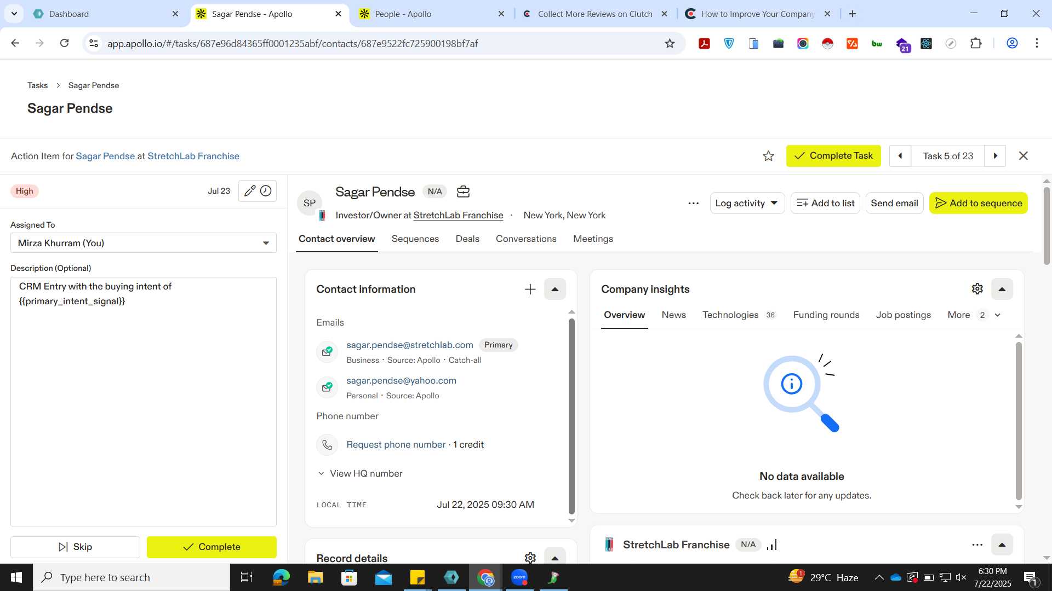Image resolution: width=1052 pixels, height=591 pixels.
Task: Select Contact overview tab
Action: coord(336,239)
